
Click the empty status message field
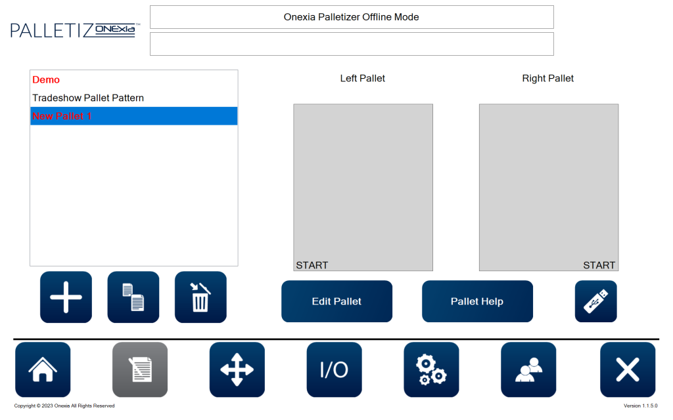coord(352,44)
